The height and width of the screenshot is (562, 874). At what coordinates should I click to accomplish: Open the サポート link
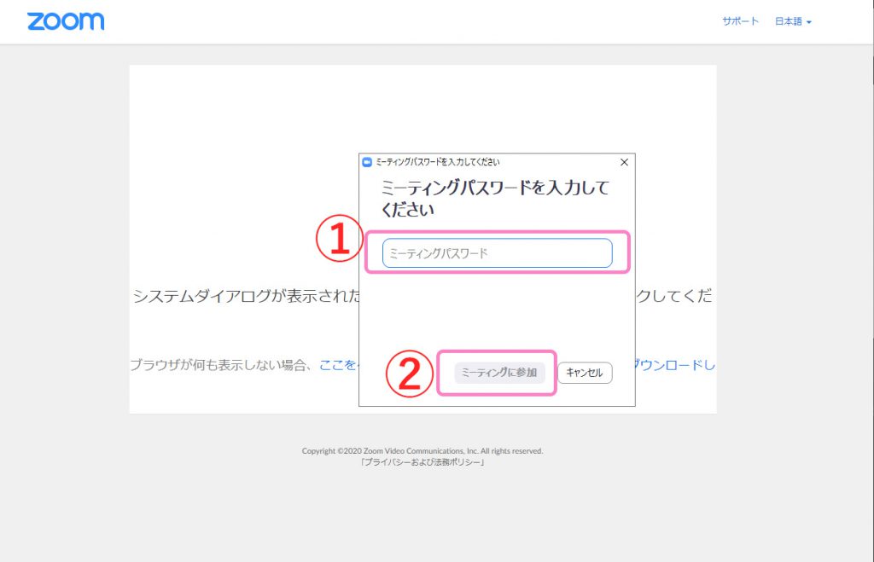(740, 21)
